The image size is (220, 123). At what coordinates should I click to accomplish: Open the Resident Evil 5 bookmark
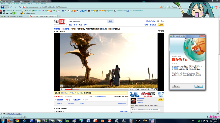(120, 11)
